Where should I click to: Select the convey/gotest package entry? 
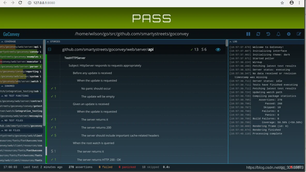(x=21, y=106)
